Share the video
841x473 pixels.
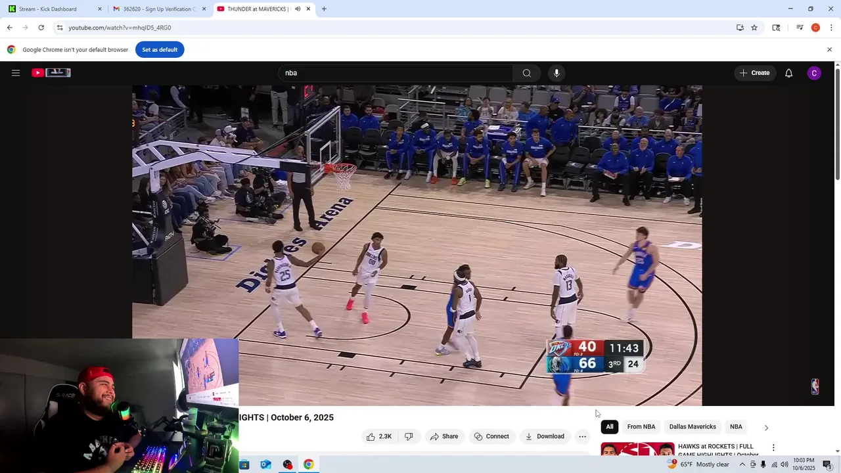pos(443,436)
